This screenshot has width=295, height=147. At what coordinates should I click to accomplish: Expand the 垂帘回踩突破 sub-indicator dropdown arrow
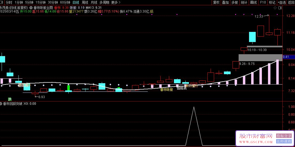tap(1, 104)
